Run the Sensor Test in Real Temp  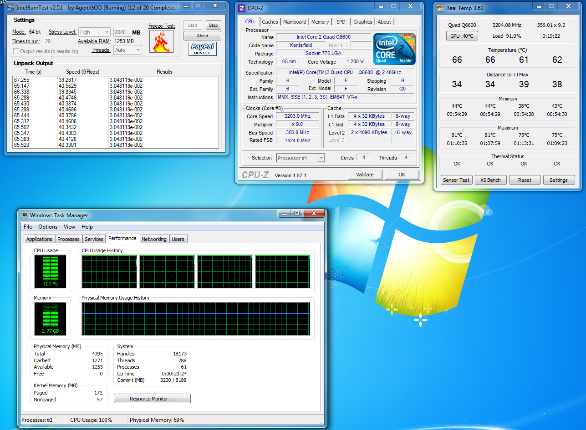point(456,180)
